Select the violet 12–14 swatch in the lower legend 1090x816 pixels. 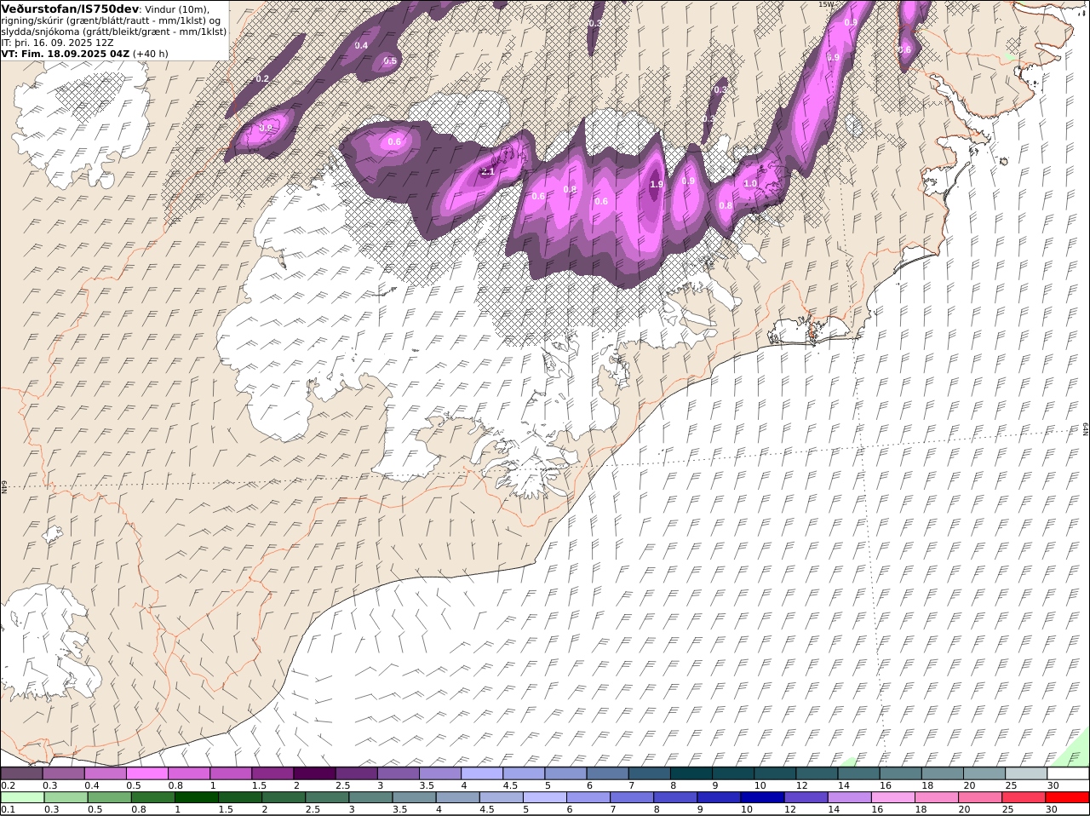coord(806,798)
